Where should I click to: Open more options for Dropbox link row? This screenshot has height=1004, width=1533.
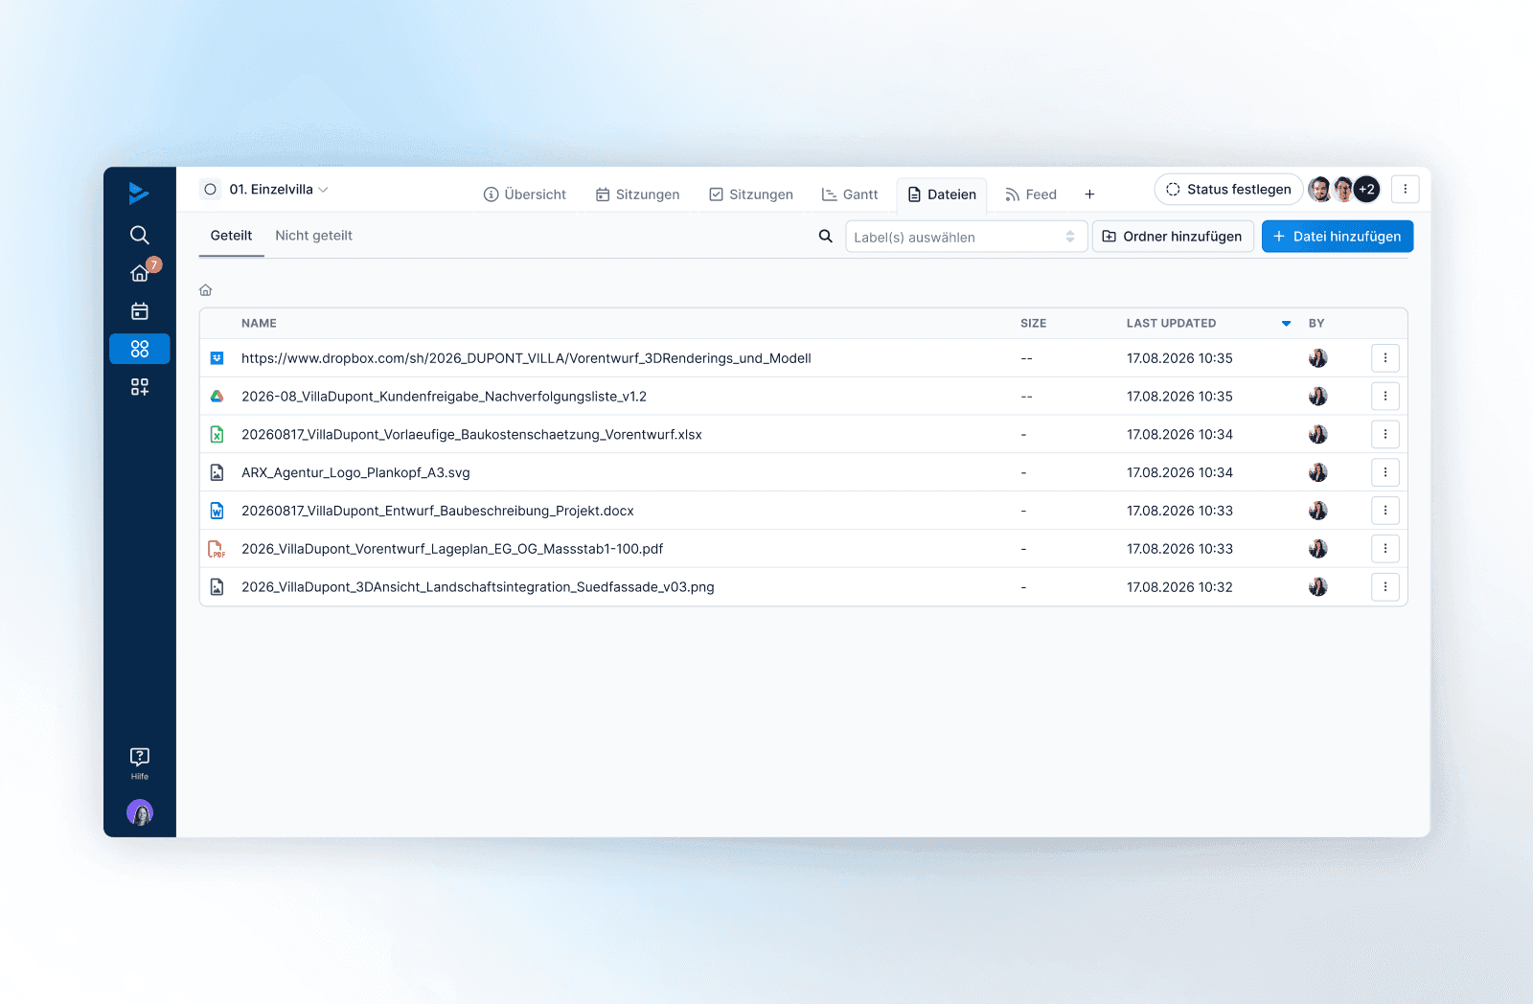pos(1385,358)
